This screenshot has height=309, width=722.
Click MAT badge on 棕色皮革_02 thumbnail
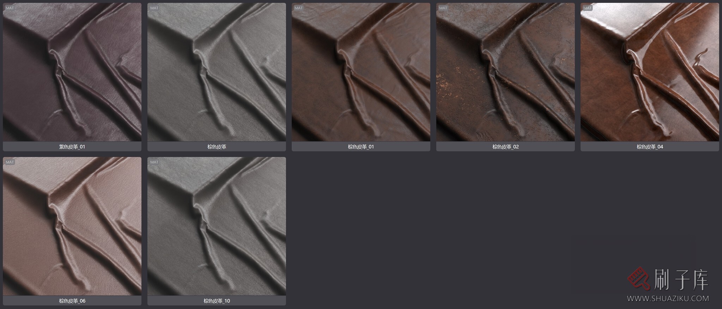443,8
